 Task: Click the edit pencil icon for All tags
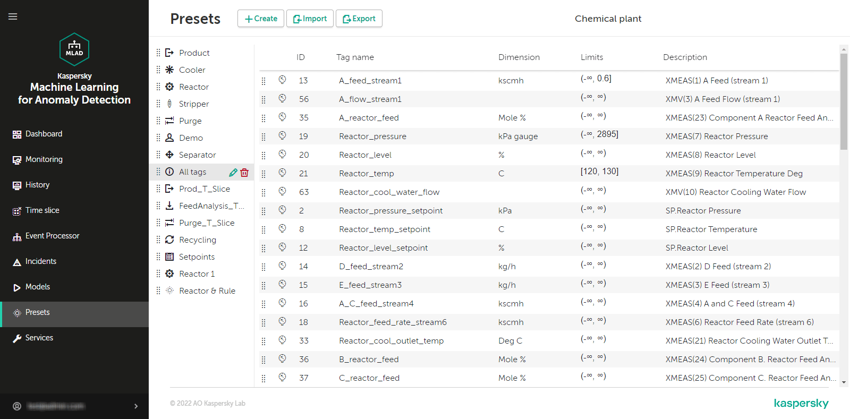click(233, 172)
